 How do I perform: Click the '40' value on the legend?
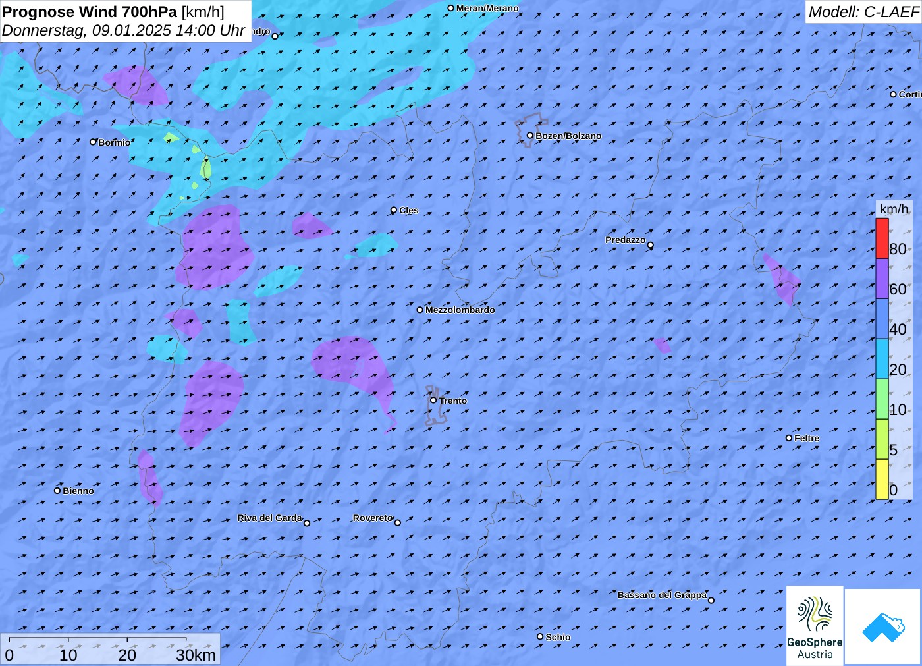898,329
